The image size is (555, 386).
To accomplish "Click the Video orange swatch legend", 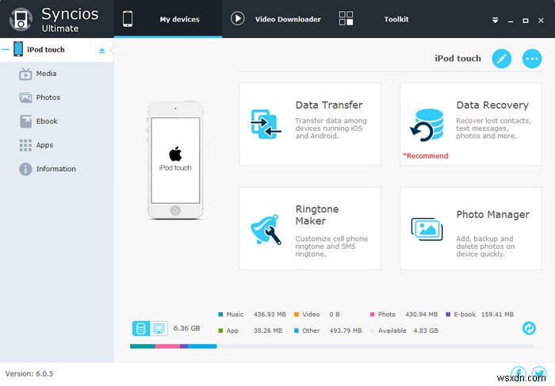I will pos(297,314).
